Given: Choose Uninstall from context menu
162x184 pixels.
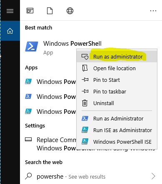Looking at the screenshot, I should click(x=117, y=103).
